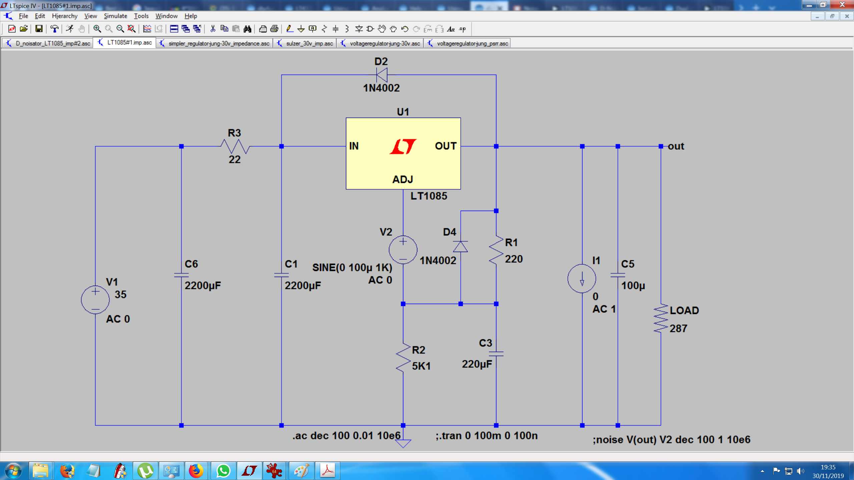Screen dimensions: 854x480
Task: Place a capacitor from the toolbar
Action: (x=336, y=29)
